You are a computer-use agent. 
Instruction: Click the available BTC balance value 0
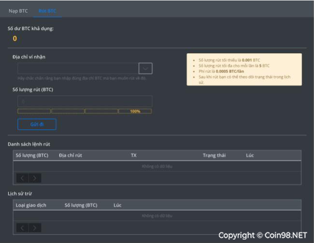(15, 39)
